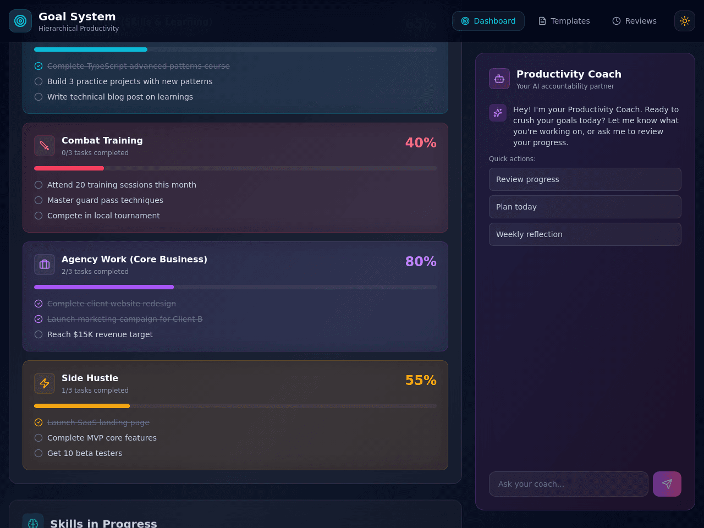The width and height of the screenshot is (704, 528).
Task: Click the Skills in Progress brain icon
Action: [x=33, y=523]
